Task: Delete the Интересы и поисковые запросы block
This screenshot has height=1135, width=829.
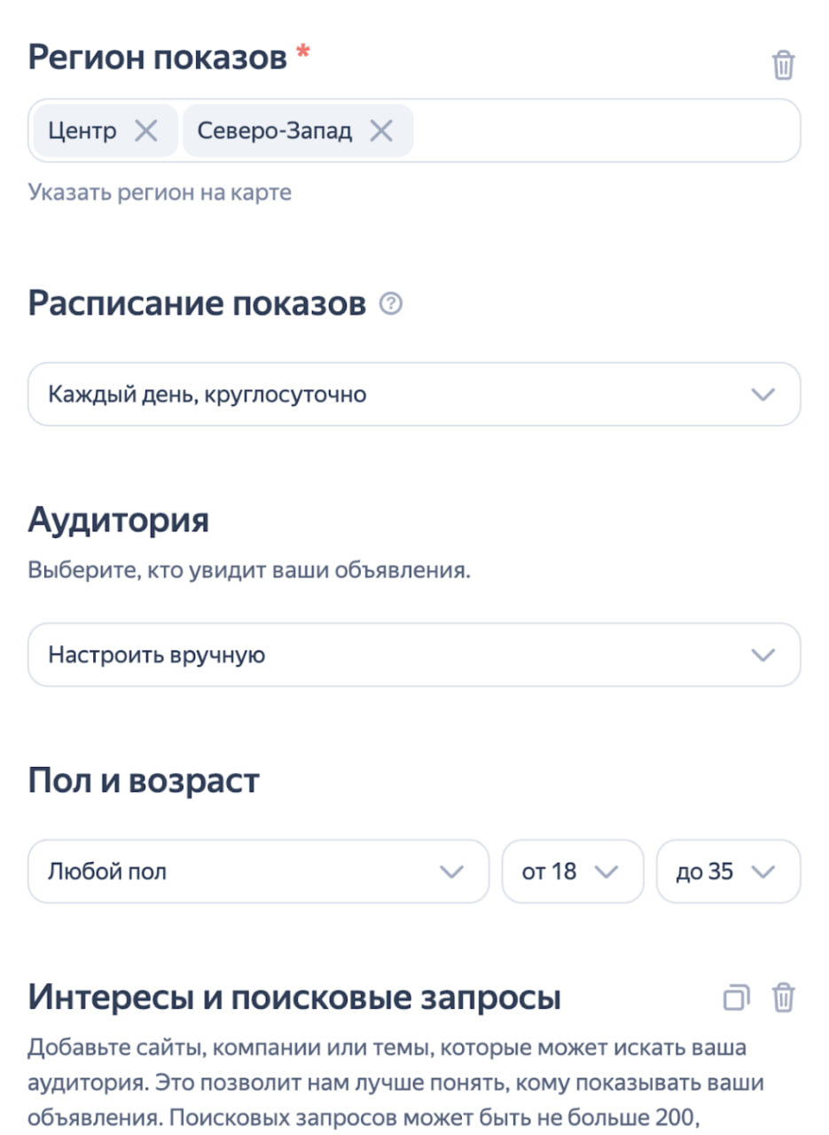Action: [x=784, y=998]
